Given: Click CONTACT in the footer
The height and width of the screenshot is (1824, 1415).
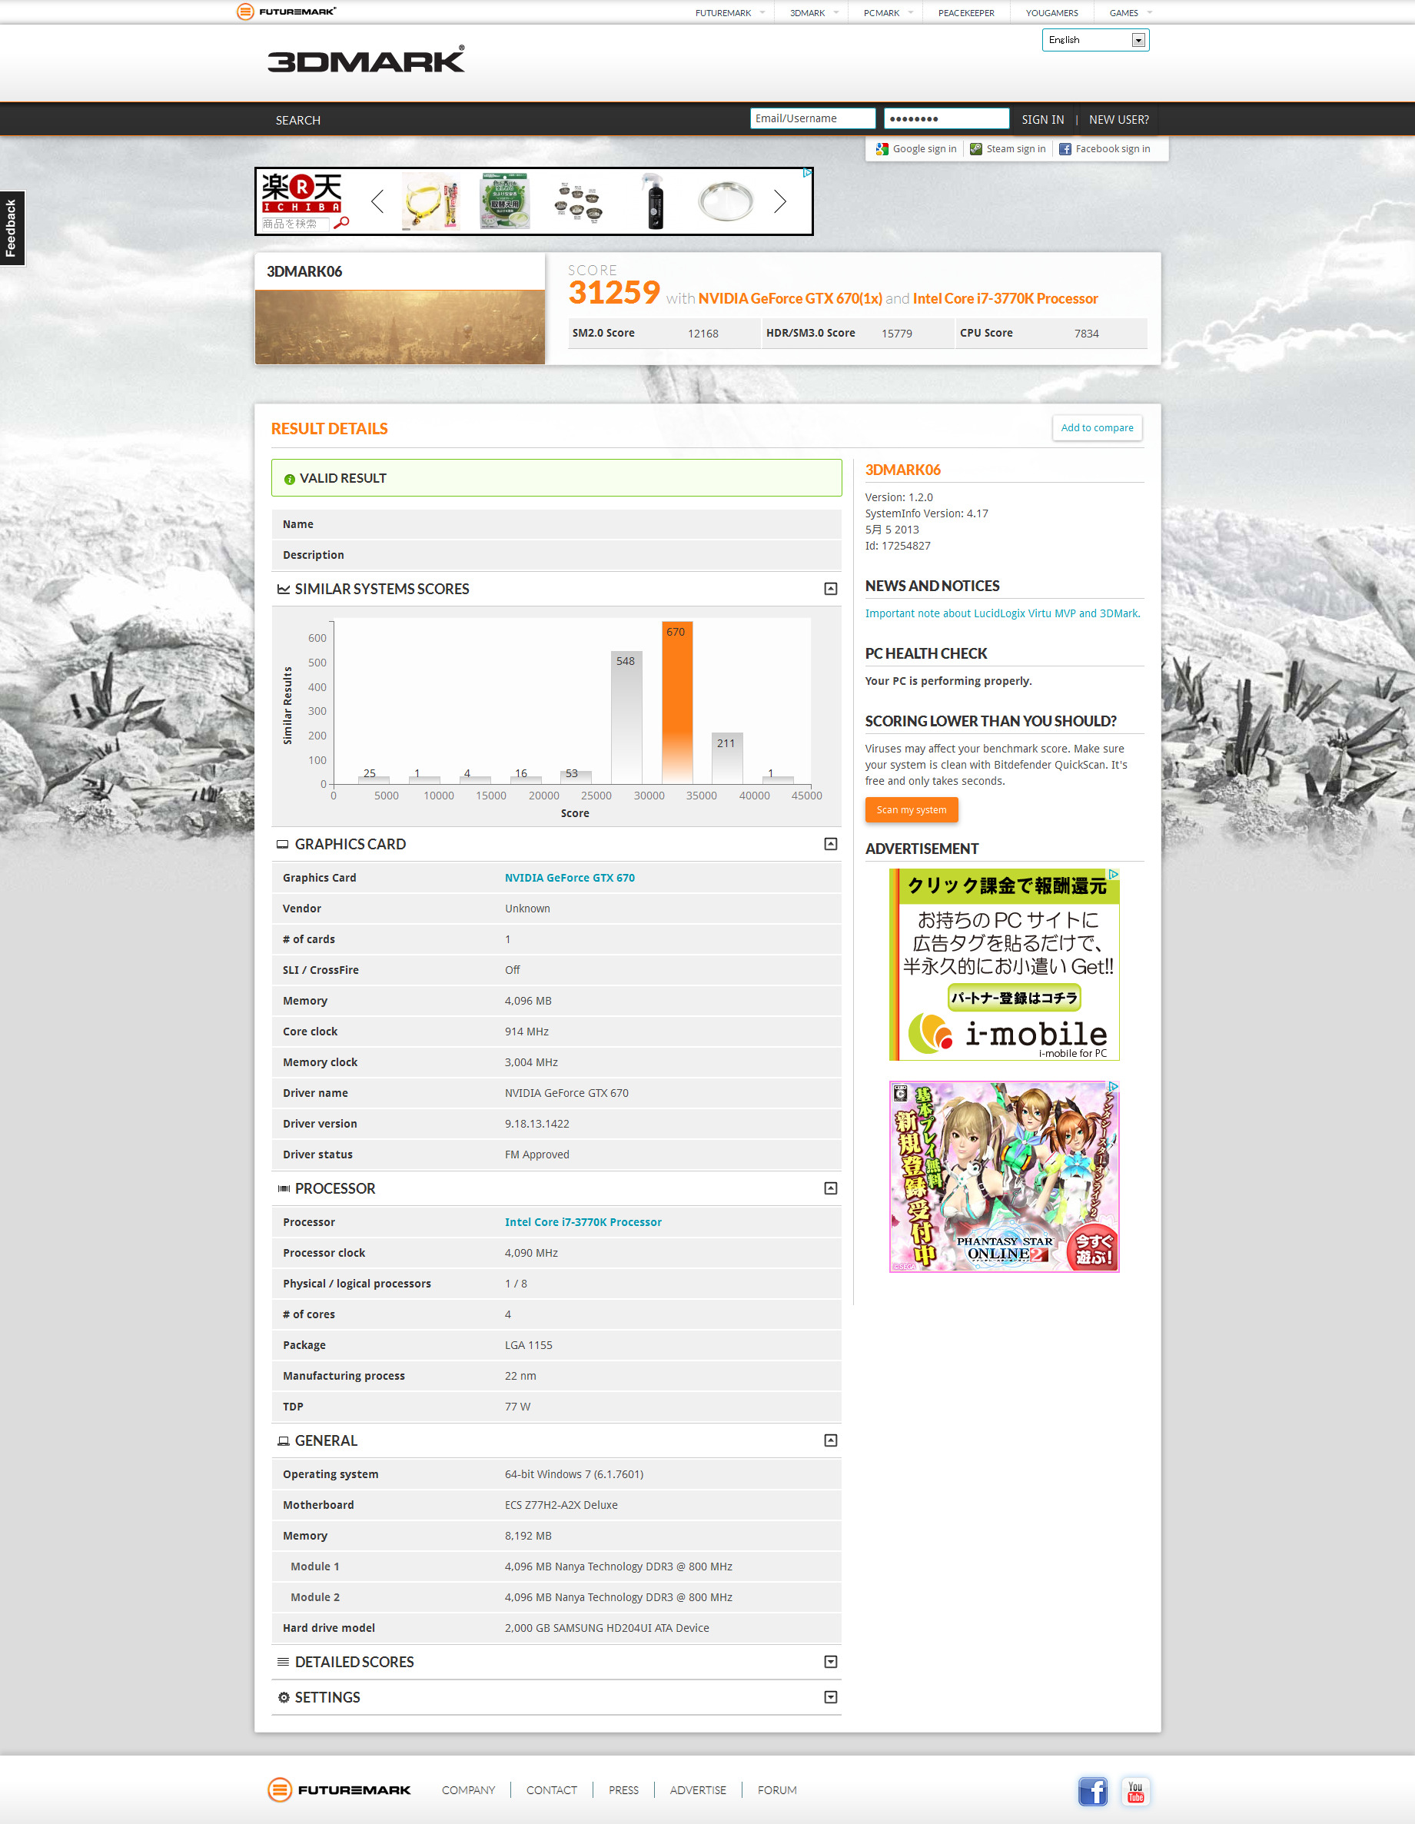Looking at the screenshot, I should (551, 1789).
